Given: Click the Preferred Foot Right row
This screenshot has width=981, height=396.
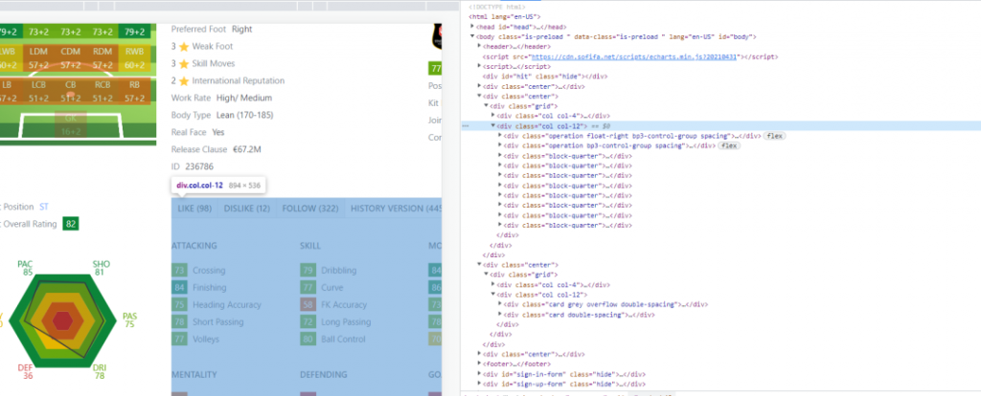Looking at the screenshot, I should (212, 30).
